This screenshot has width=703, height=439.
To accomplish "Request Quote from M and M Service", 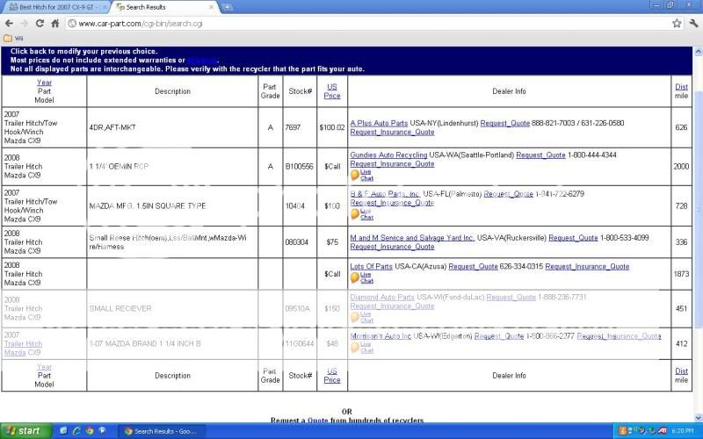I will point(573,238).
